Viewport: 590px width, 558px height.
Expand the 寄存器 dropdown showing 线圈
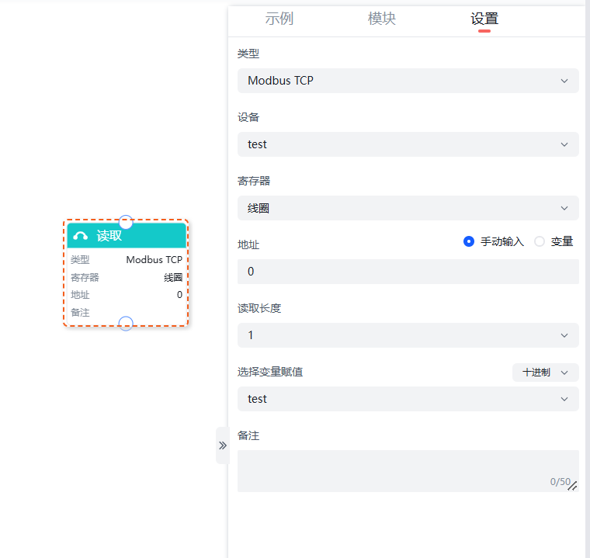pyautogui.click(x=408, y=208)
